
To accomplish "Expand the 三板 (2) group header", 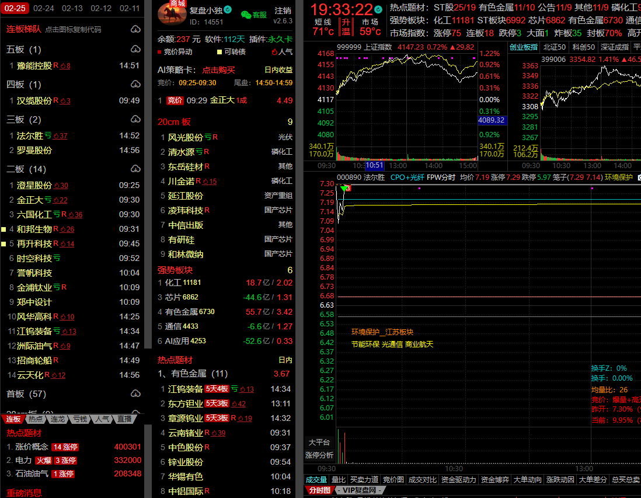I will pyautogui.click(x=23, y=120).
